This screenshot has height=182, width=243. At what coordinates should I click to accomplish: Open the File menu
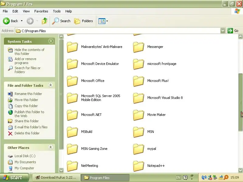(5, 11)
